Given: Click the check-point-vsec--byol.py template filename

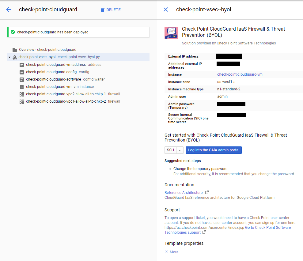Looking at the screenshot, I should (79, 57).
